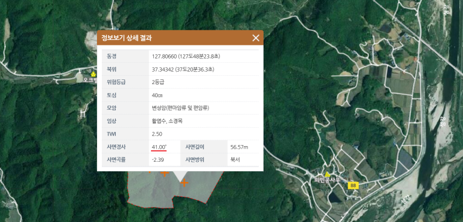
Task: Click the 모암 value 변성암
Action: click(180, 108)
